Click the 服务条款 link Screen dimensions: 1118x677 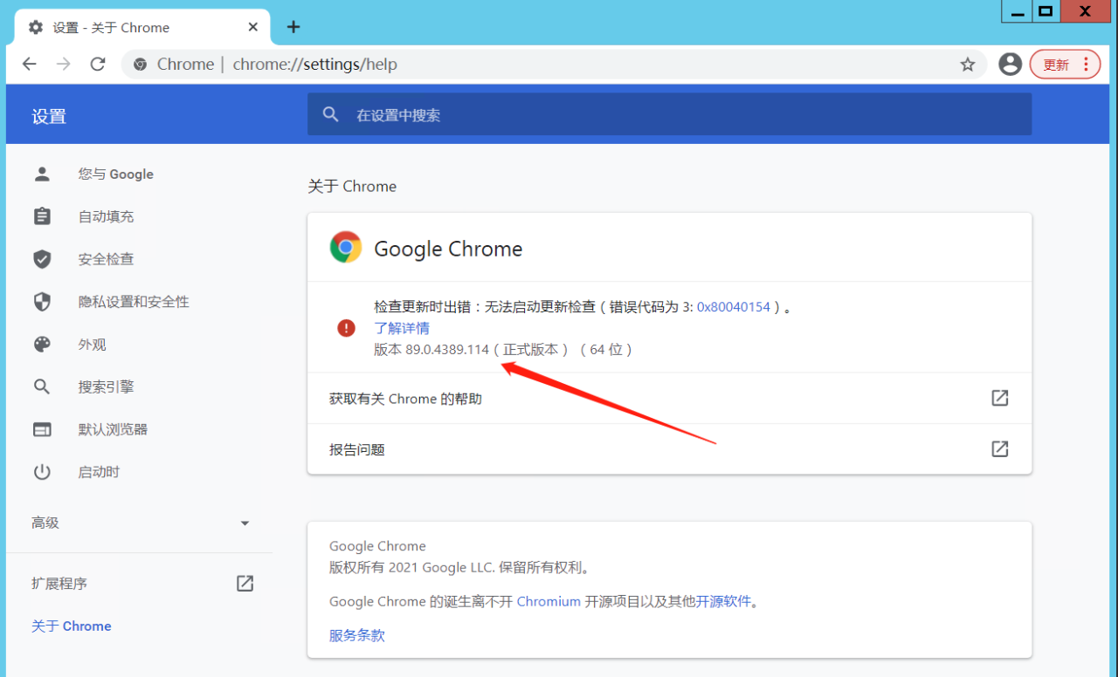[x=357, y=635]
